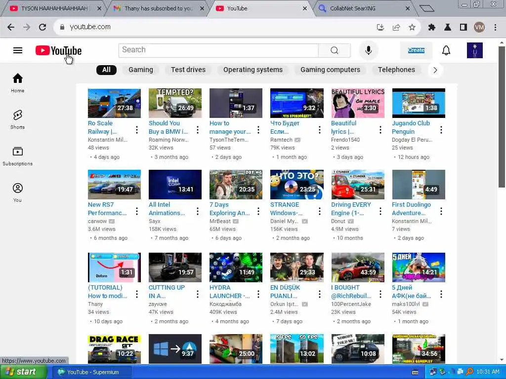Install app icon in address bar
The width and height of the screenshot is (506, 379).
(380, 27)
